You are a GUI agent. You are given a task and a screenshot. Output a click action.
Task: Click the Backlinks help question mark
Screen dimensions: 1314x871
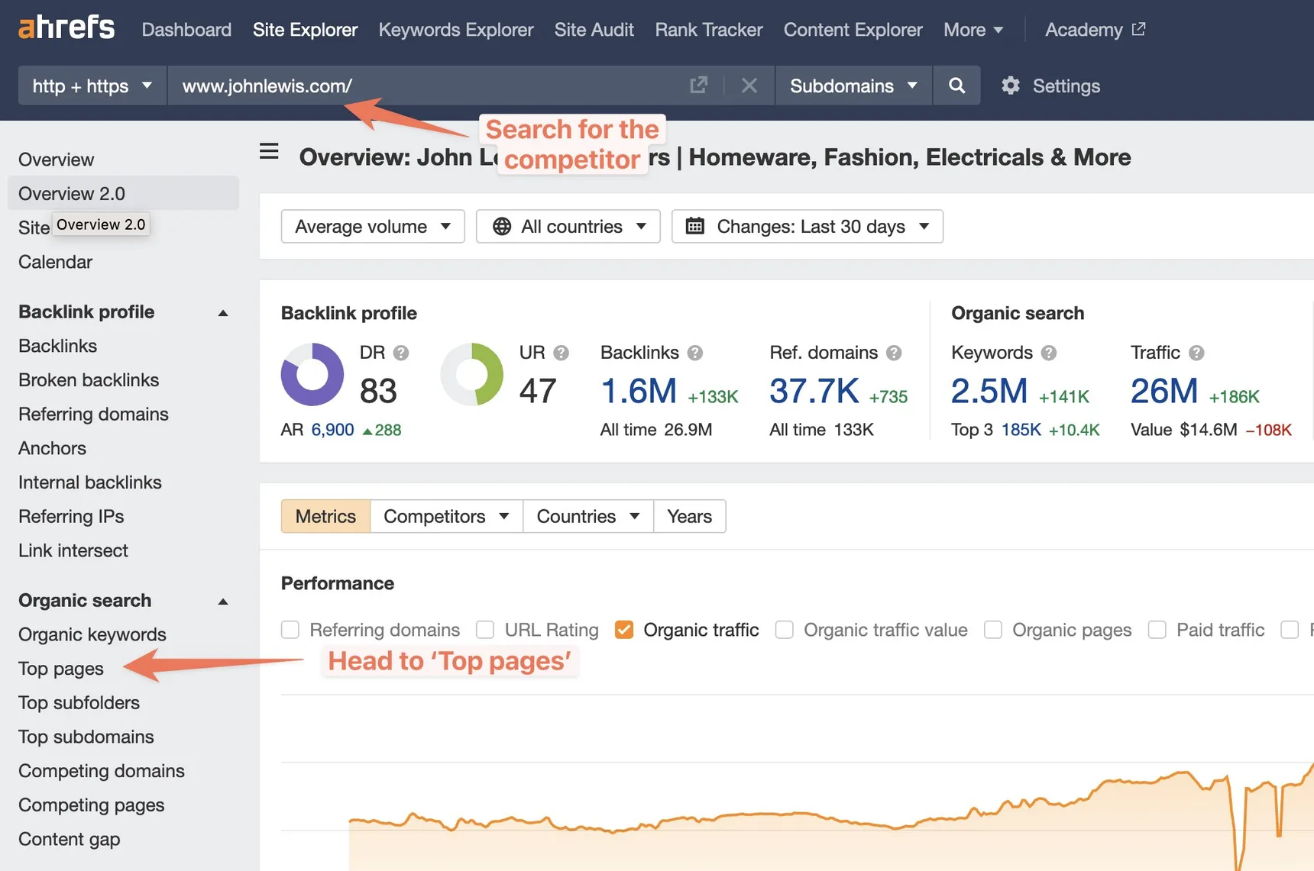(x=695, y=353)
